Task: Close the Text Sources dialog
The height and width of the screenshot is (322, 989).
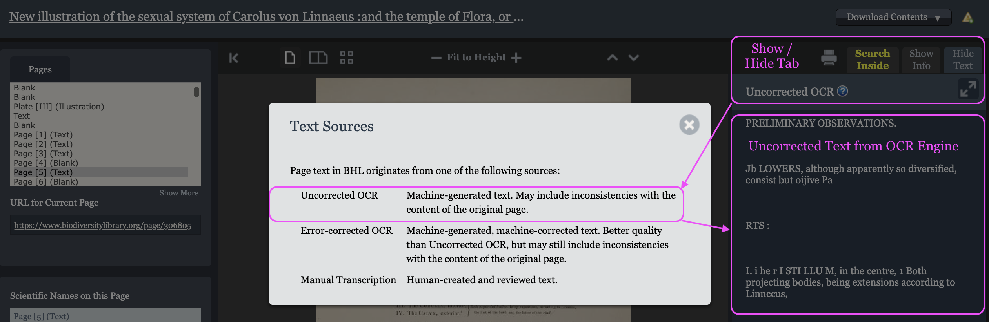Action: click(689, 125)
